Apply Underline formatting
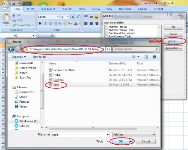 (x=50, y=23)
